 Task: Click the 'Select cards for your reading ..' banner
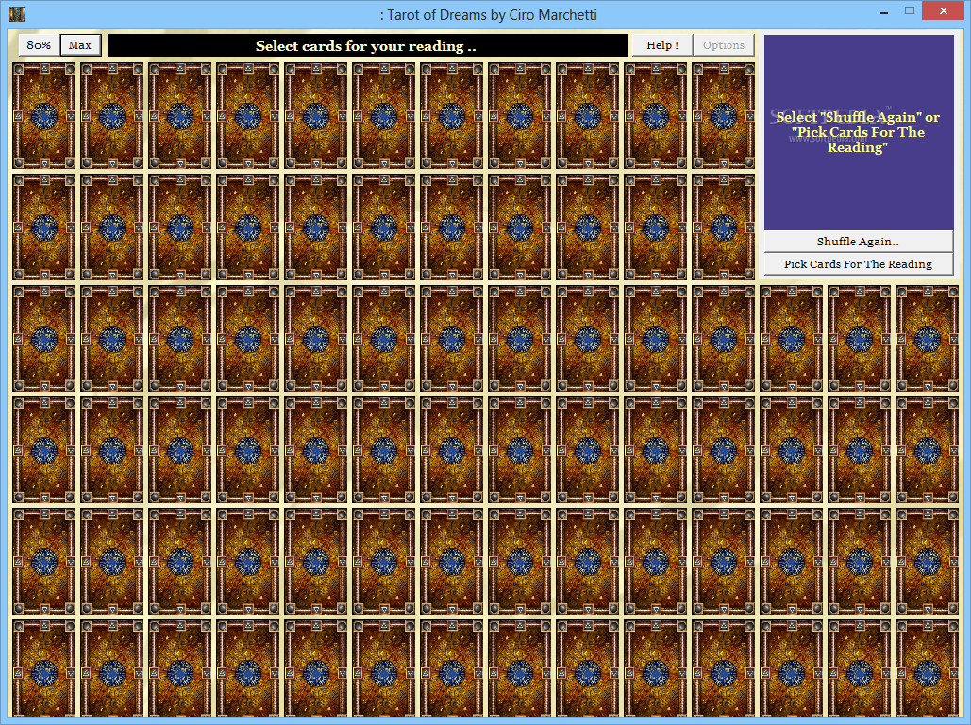click(366, 45)
